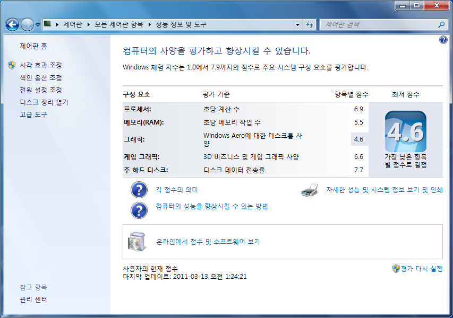This screenshot has height=318, width=453.
Task: Click the question icon beside 각 점수의 의미
Action: point(139,190)
